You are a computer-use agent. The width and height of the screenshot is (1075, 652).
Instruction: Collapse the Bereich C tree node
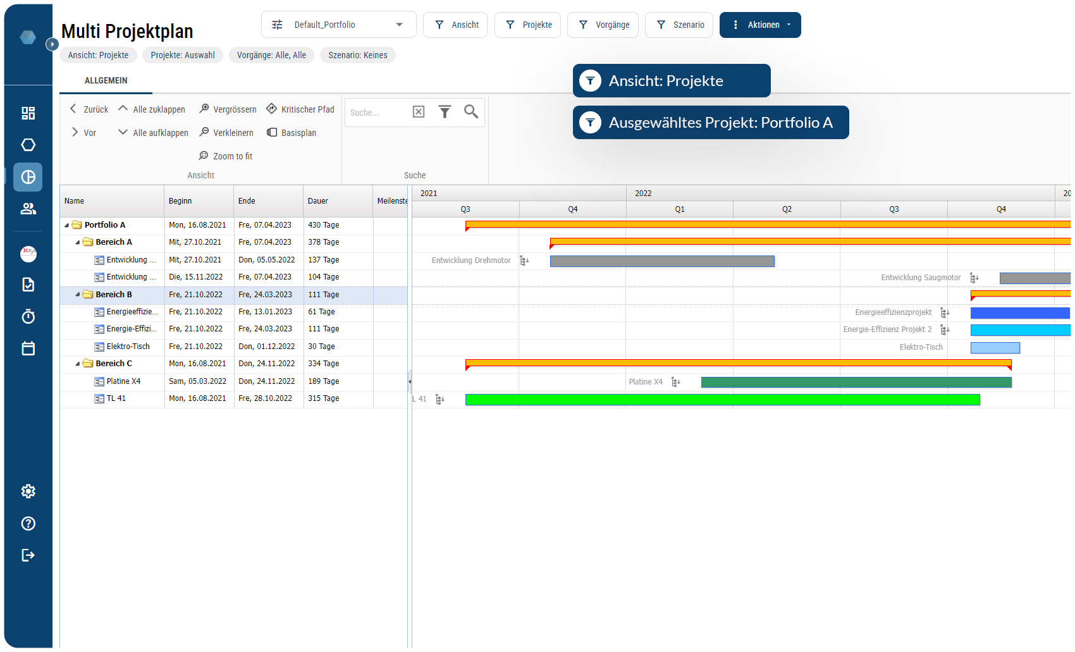78,364
